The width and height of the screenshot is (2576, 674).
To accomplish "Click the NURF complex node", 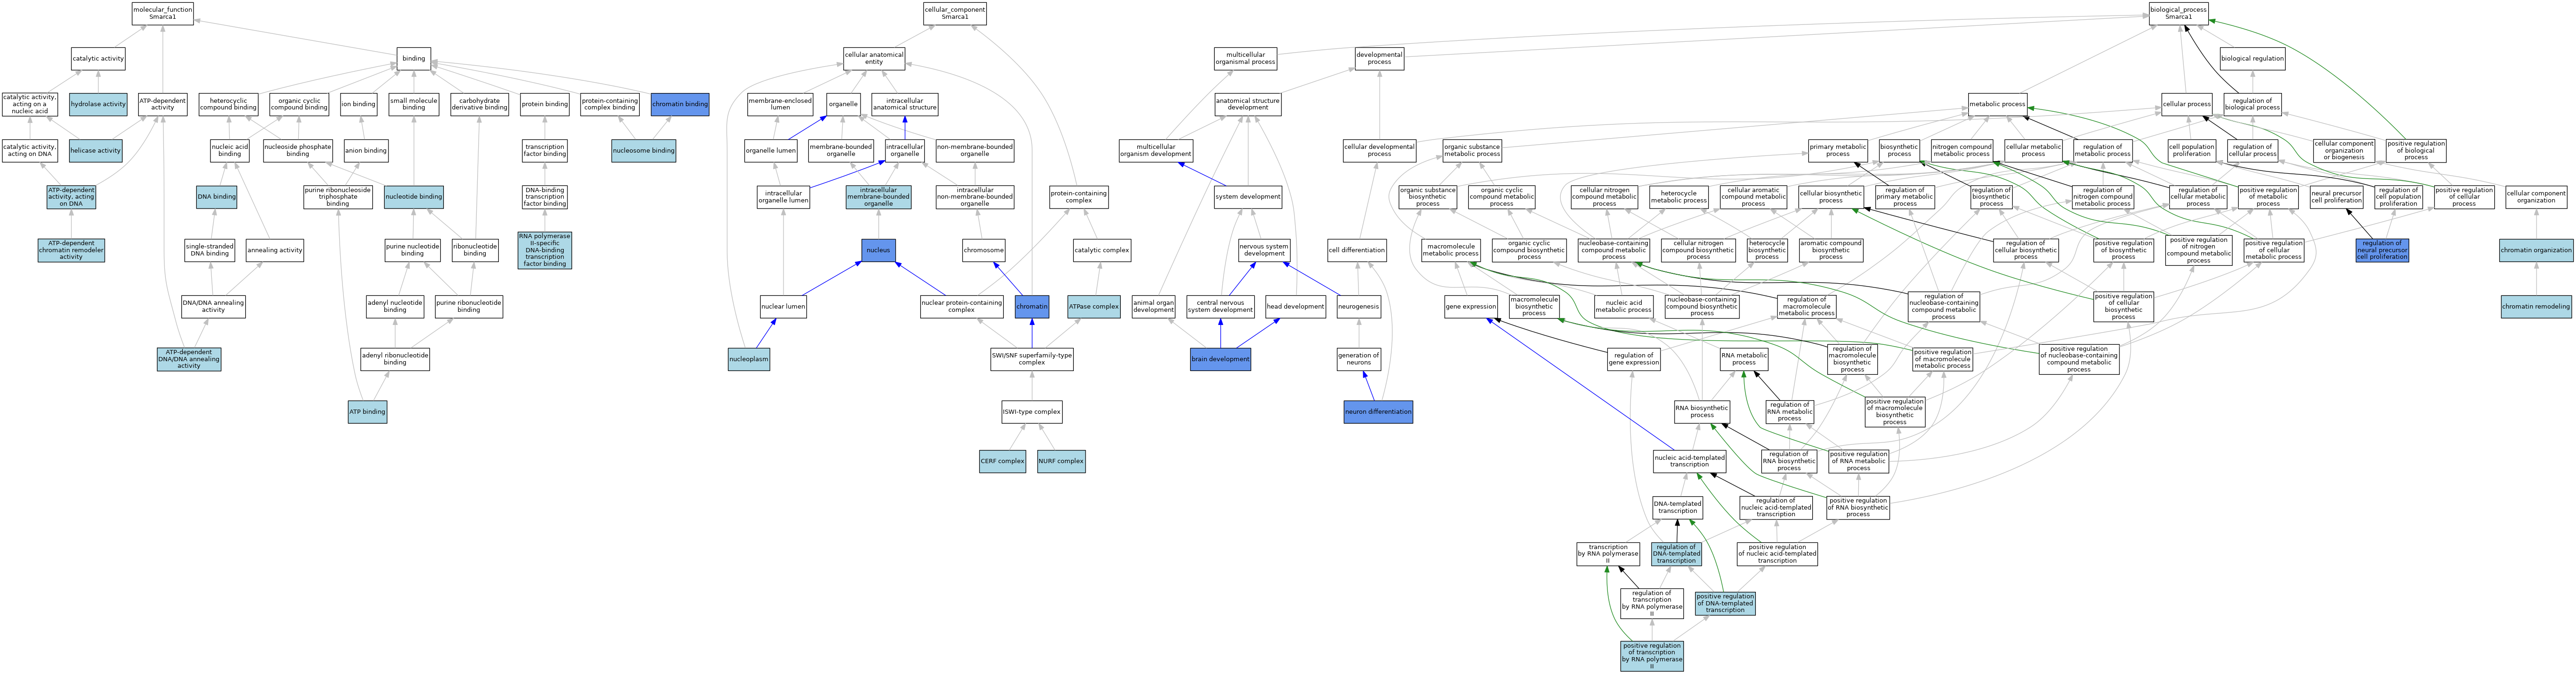I will coord(1061,461).
